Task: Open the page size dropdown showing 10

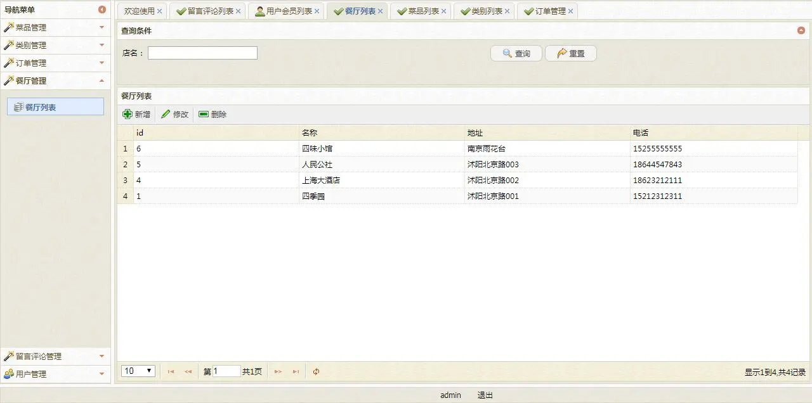Action: click(x=138, y=371)
